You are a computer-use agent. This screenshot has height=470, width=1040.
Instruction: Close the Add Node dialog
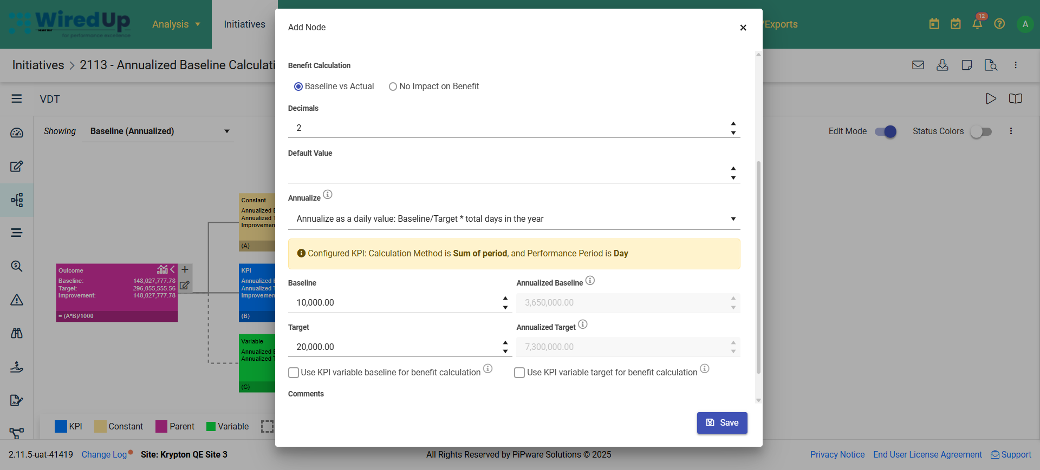743,28
